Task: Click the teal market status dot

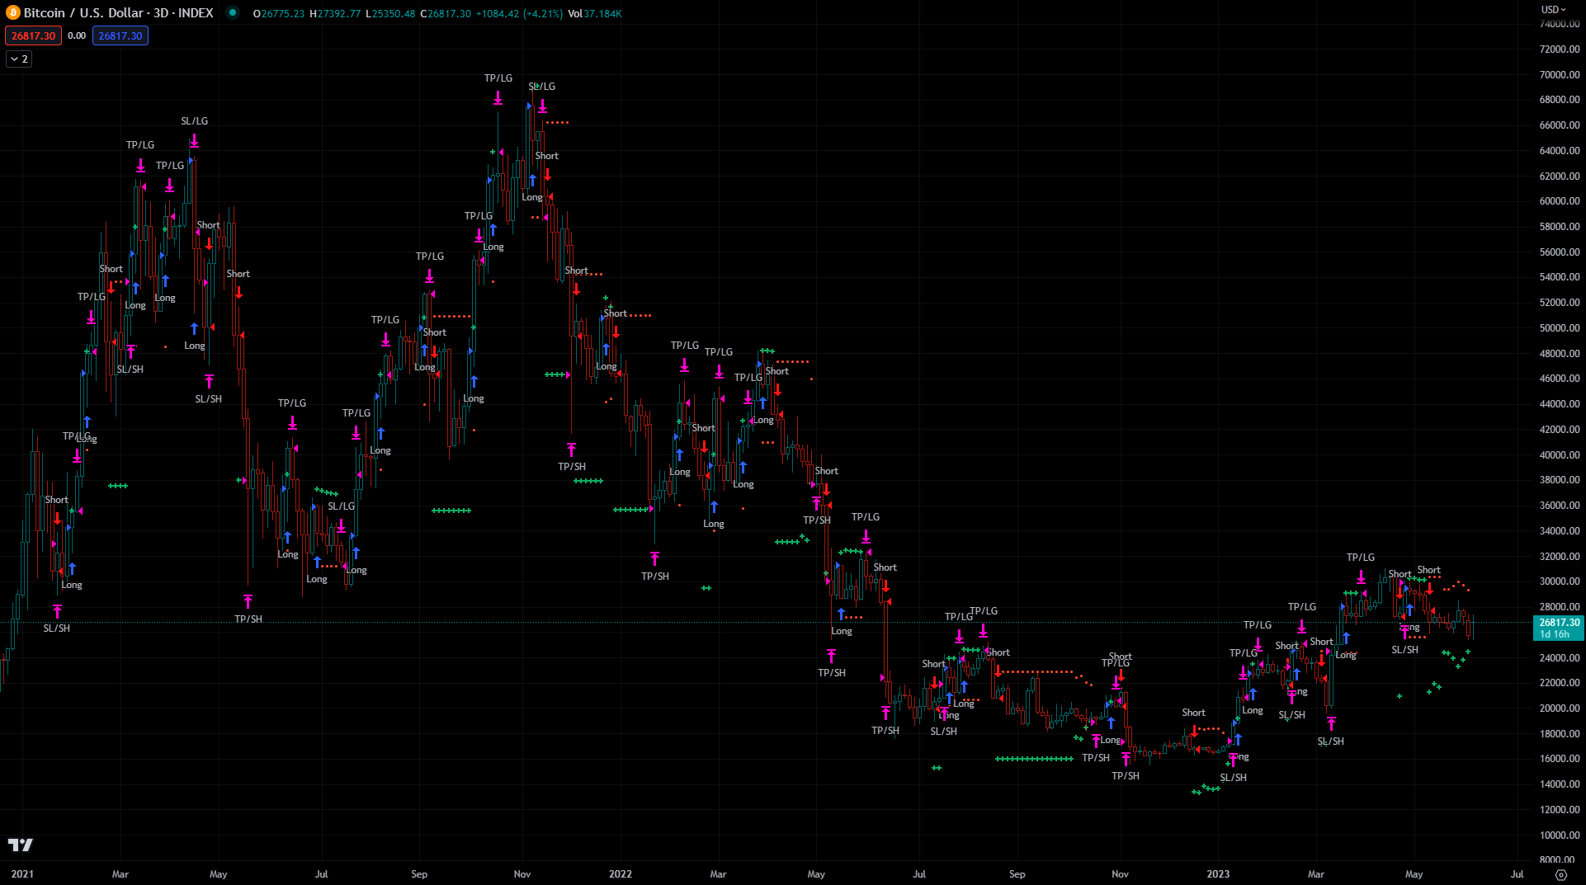Action: coord(233,13)
